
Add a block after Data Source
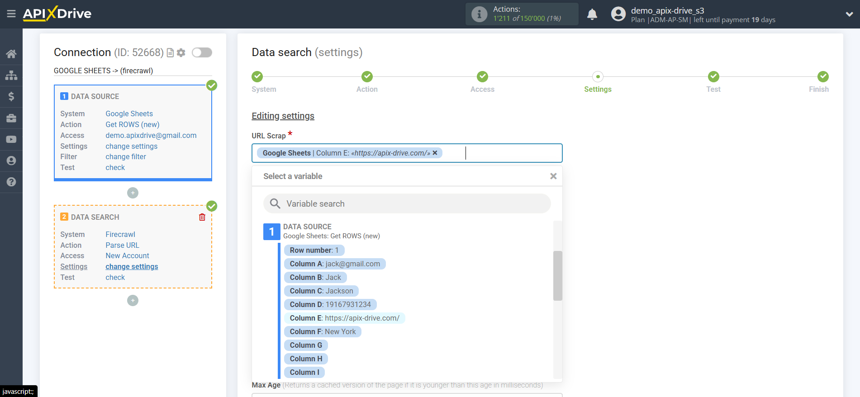pos(133,193)
